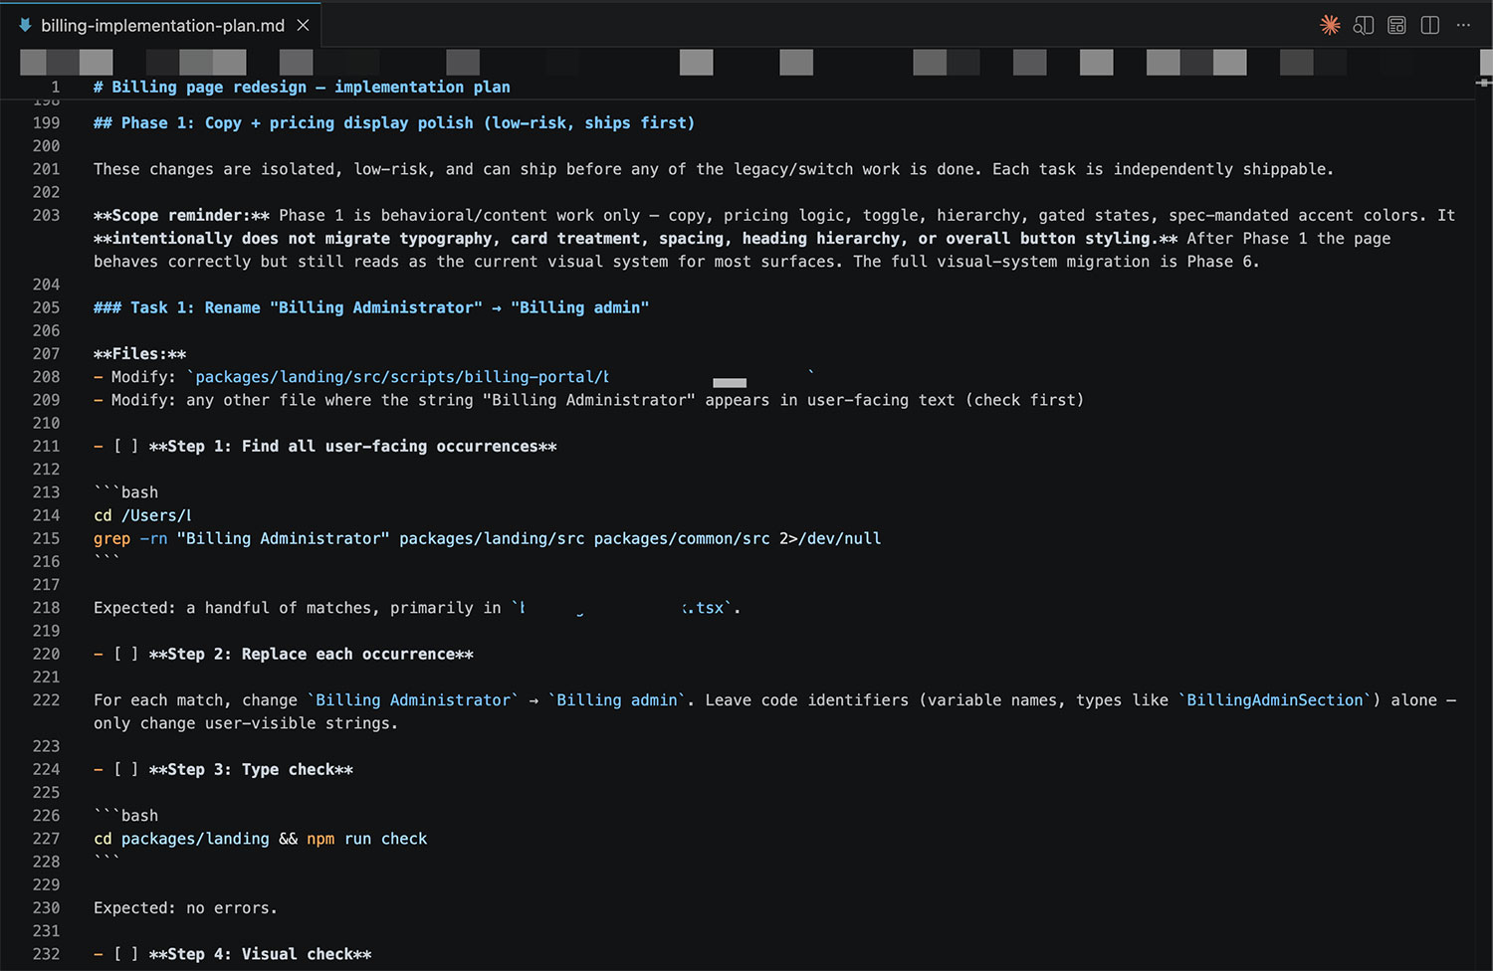Click the unchecked box for Step 3
Image resolution: width=1493 pixels, height=971 pixels.
pos(125,769)
